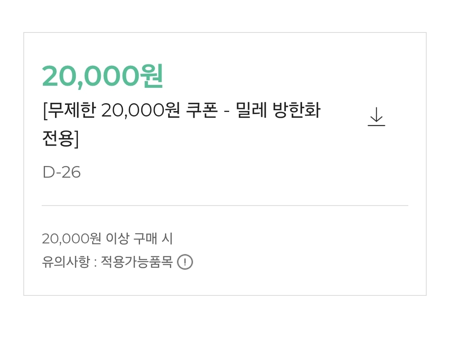
Task: Click the 전용] text on the title's second line
Action: (x=60, y=139)
